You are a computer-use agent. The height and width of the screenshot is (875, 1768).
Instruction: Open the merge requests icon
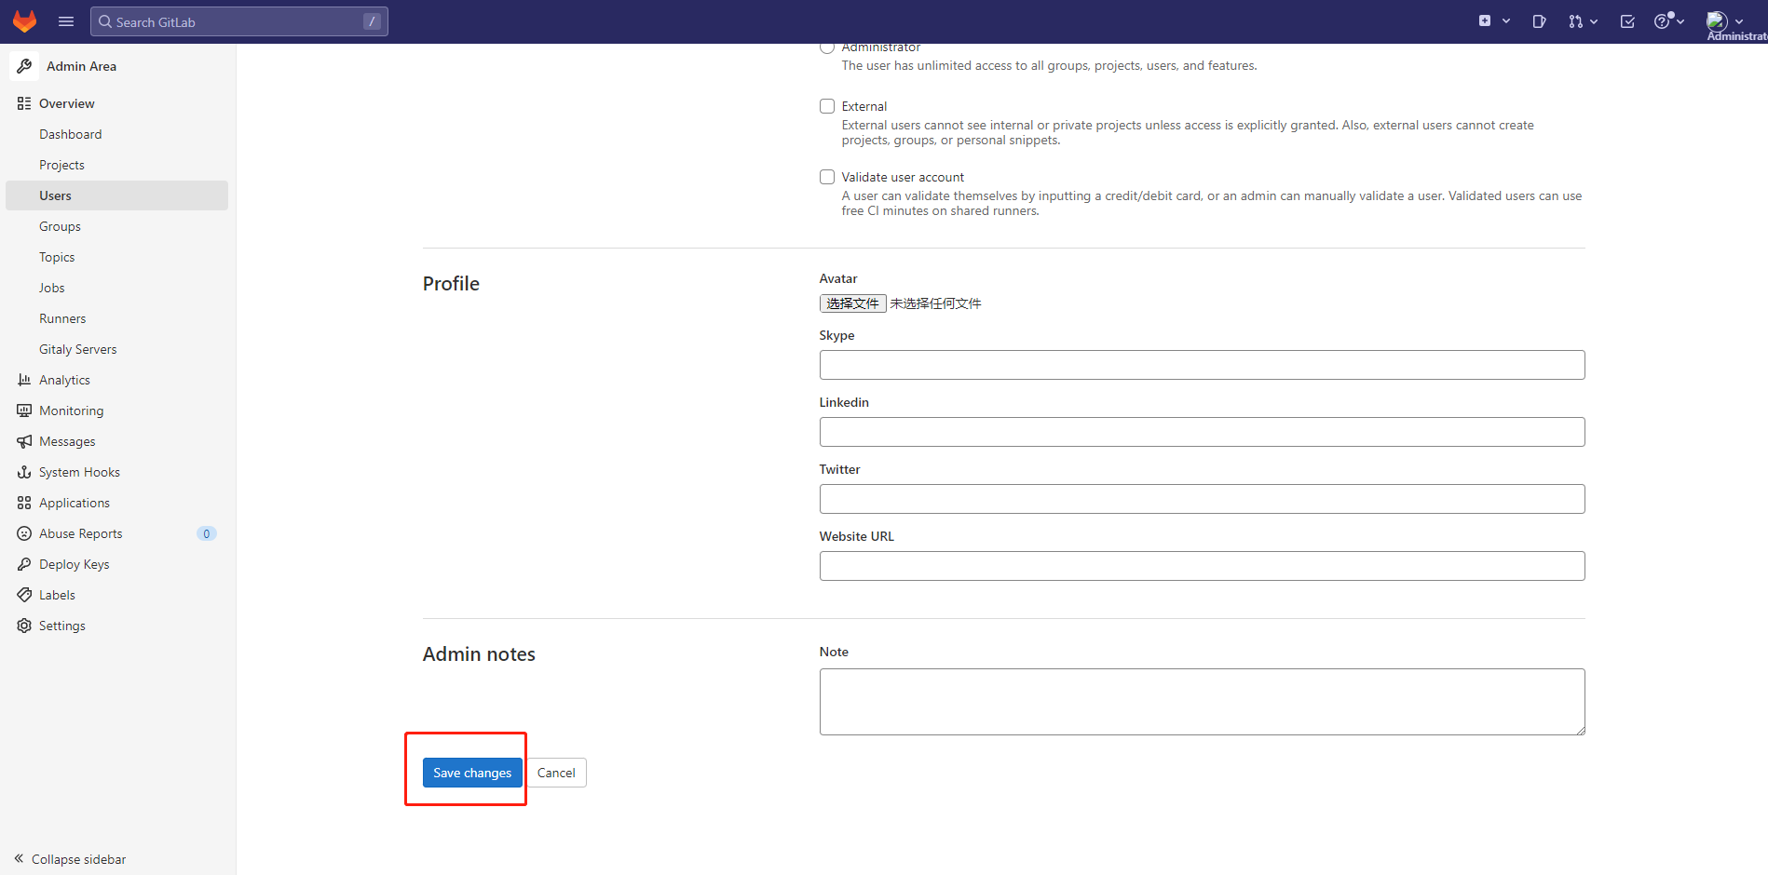(1575, 21)
